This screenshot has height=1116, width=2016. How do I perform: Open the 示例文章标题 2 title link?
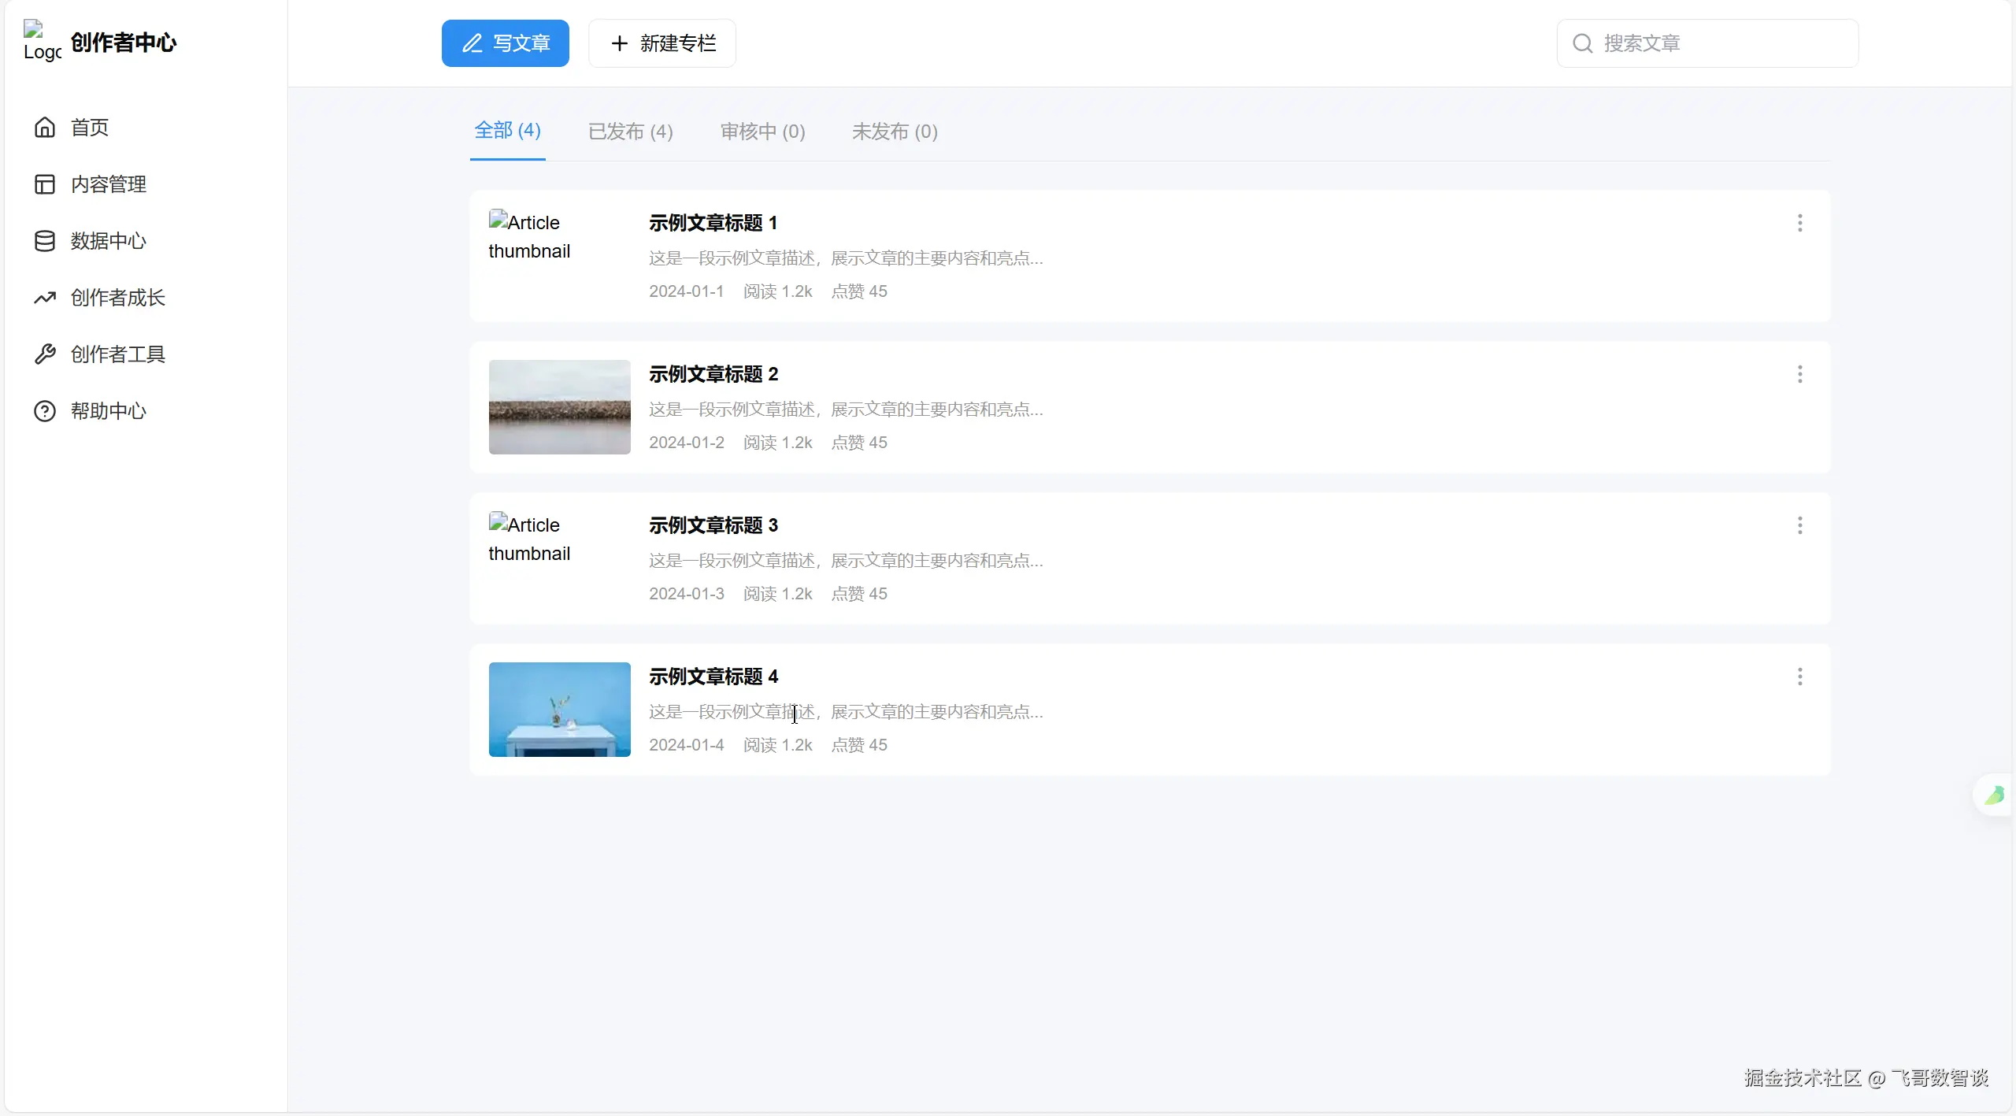[713, 374]
